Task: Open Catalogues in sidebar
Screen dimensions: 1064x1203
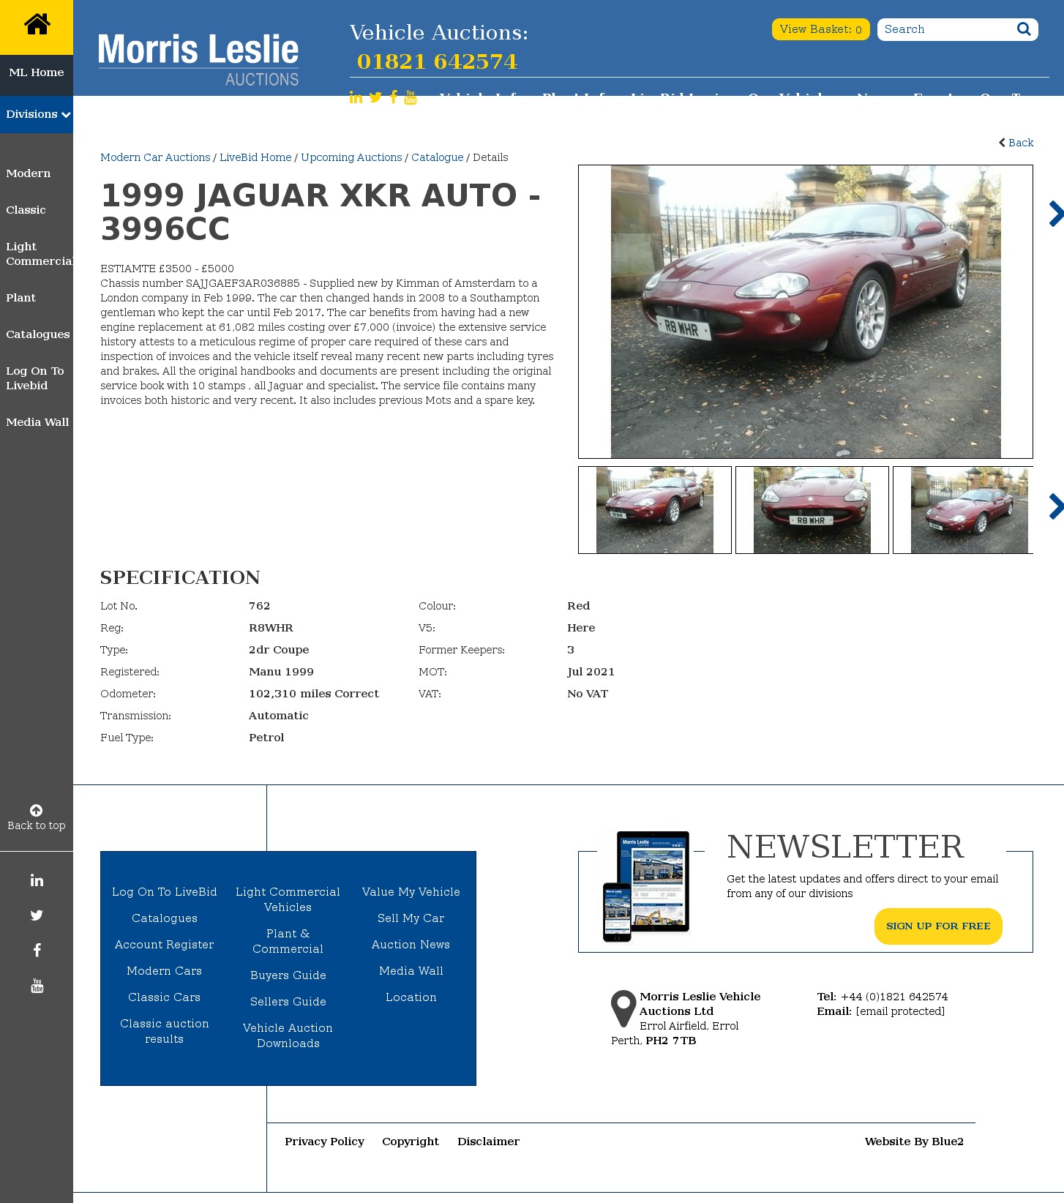Action: pyautogui.click(x=38, y=334)
